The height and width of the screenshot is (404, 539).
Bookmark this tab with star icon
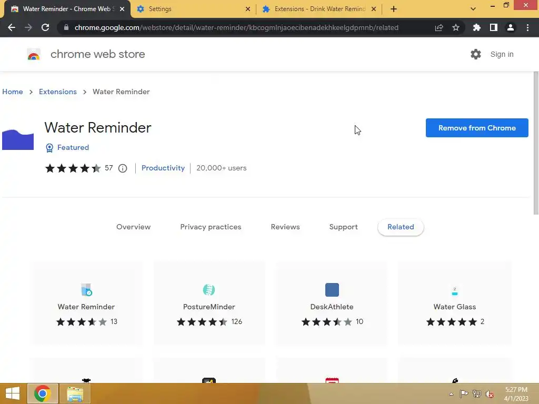click(x=456, y=27)
